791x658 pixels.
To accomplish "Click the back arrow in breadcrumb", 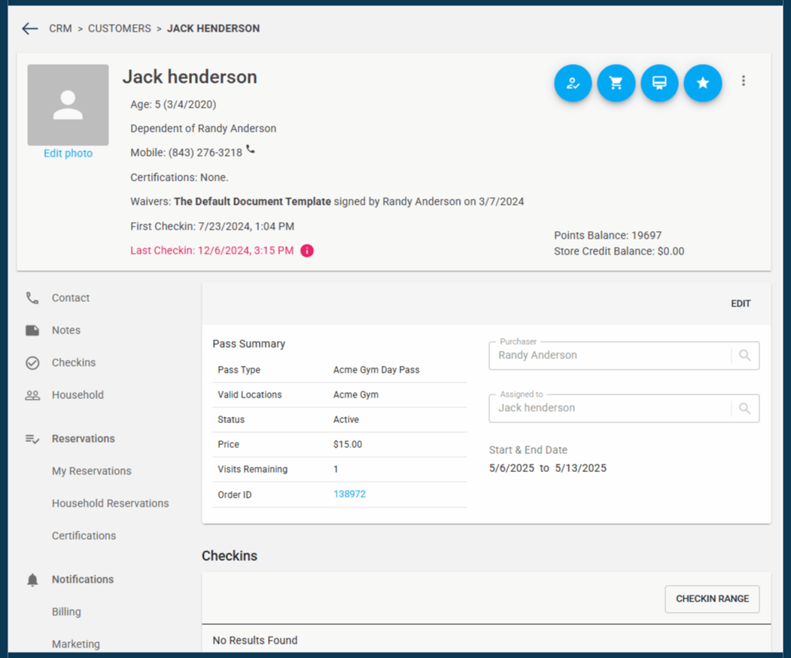I will (x=30, y=29).
